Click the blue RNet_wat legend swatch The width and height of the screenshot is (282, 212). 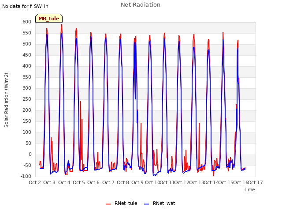click(x=147, y=204)
